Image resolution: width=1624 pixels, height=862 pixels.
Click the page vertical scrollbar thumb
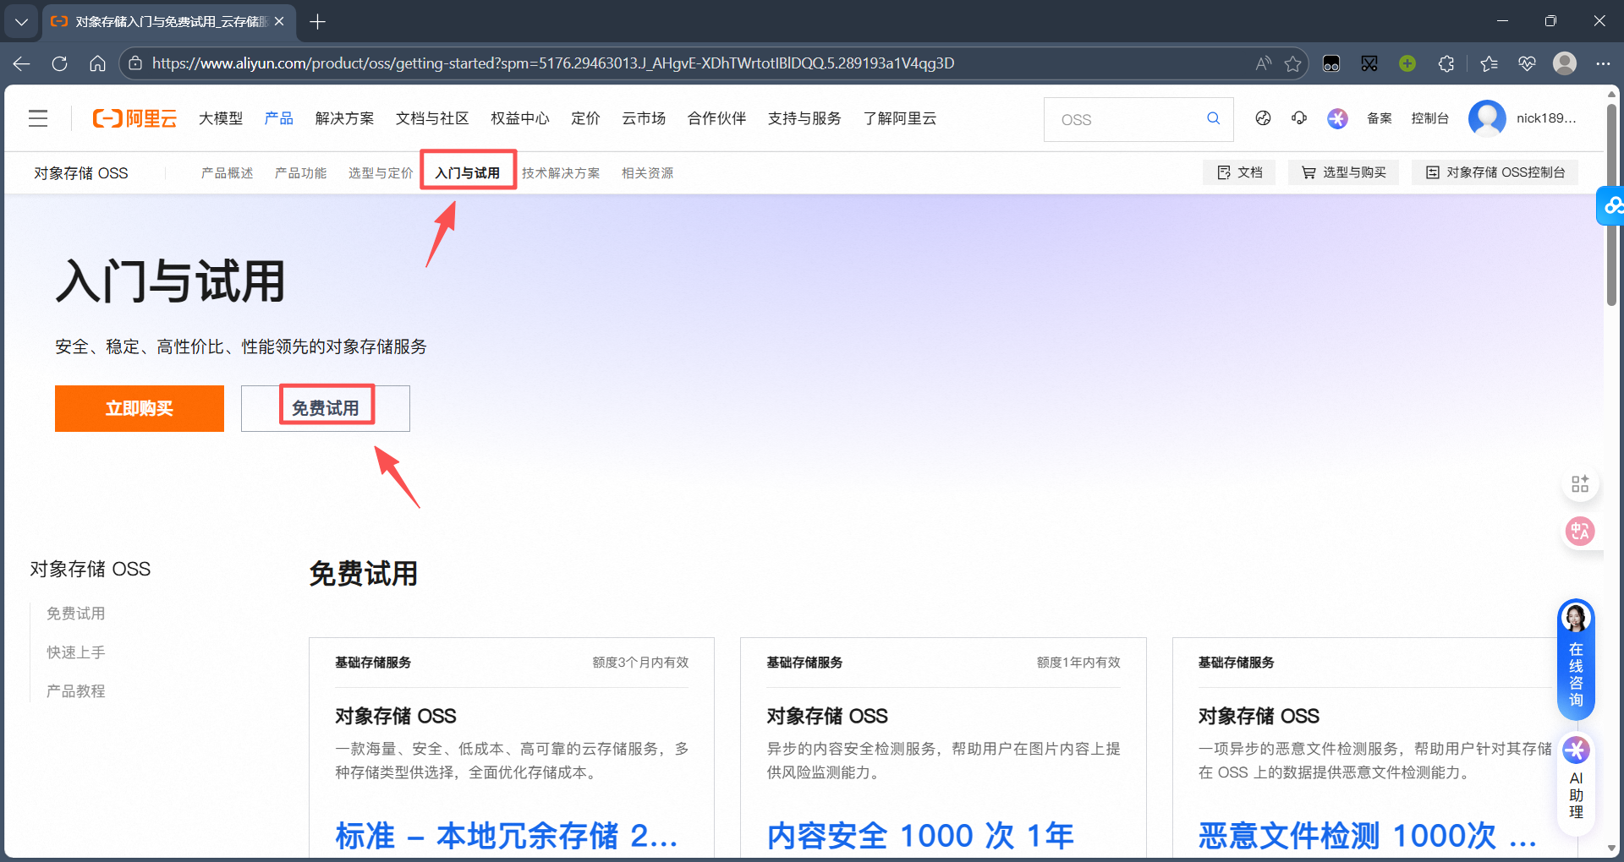pyautogui.click(x=1611, y=203)
